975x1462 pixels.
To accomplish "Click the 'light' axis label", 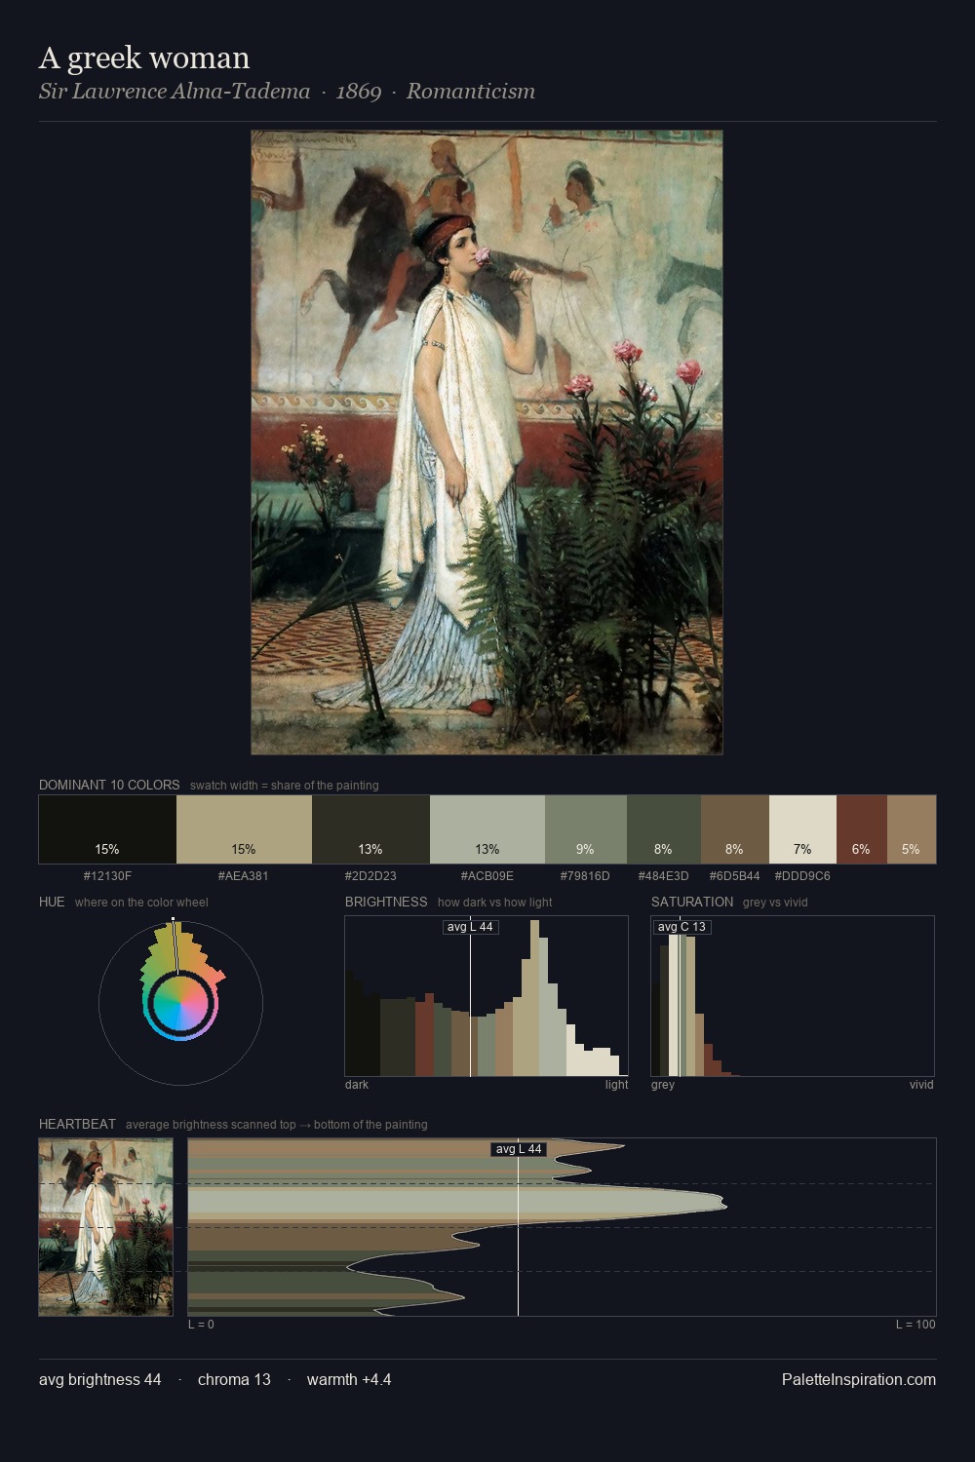I will [617, 1085].
